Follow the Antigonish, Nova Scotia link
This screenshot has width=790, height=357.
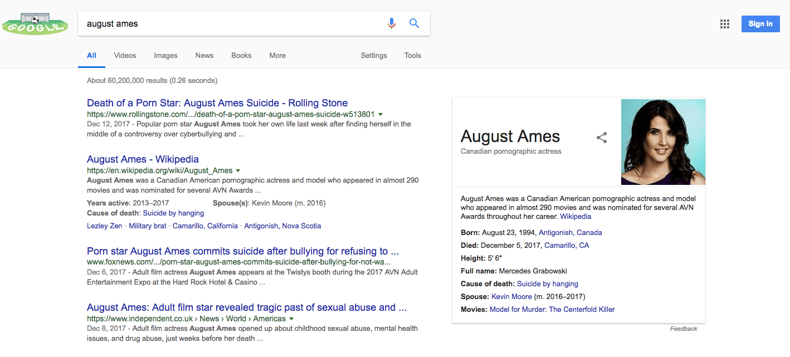[x=282, y=226]
